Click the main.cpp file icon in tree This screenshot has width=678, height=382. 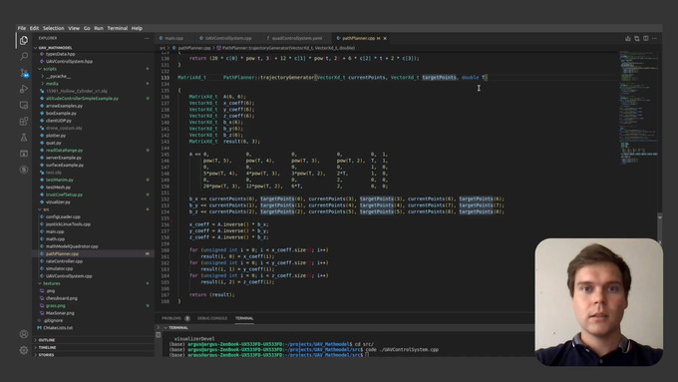(x=42, y=231)
